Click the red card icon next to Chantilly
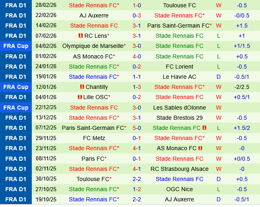Screen dimensions: 260x207 coord(82,87)
